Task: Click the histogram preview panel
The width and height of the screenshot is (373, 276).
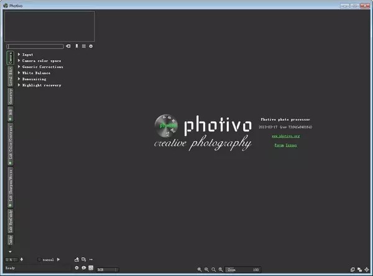Action: coord(49,26)
